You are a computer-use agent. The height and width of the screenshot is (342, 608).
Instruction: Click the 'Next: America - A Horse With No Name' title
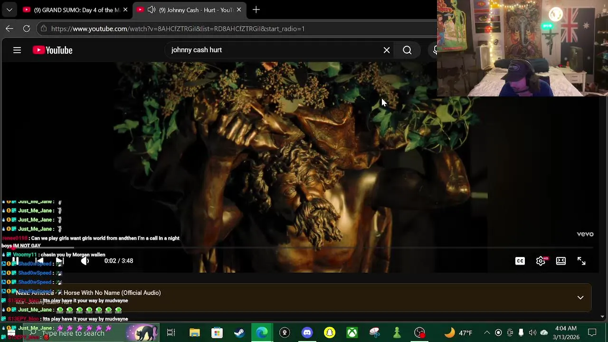coord(88,293)
